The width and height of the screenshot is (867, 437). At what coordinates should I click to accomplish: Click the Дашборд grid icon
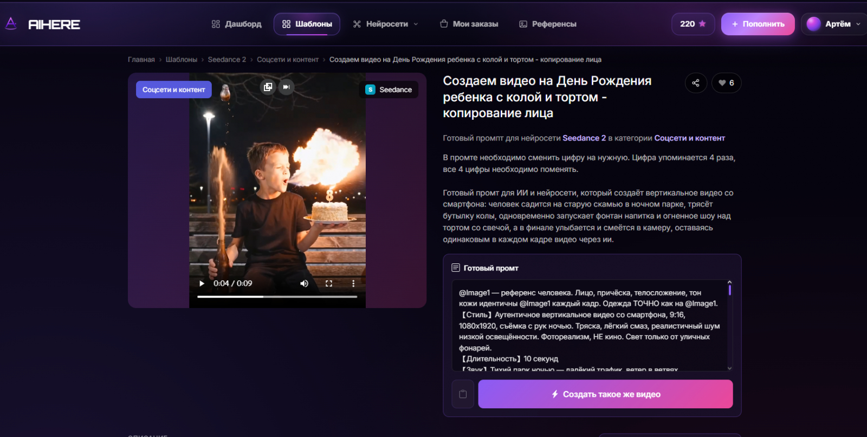216,24
